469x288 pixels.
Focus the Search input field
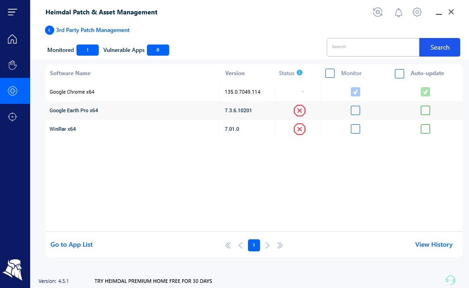click(373, 47)
